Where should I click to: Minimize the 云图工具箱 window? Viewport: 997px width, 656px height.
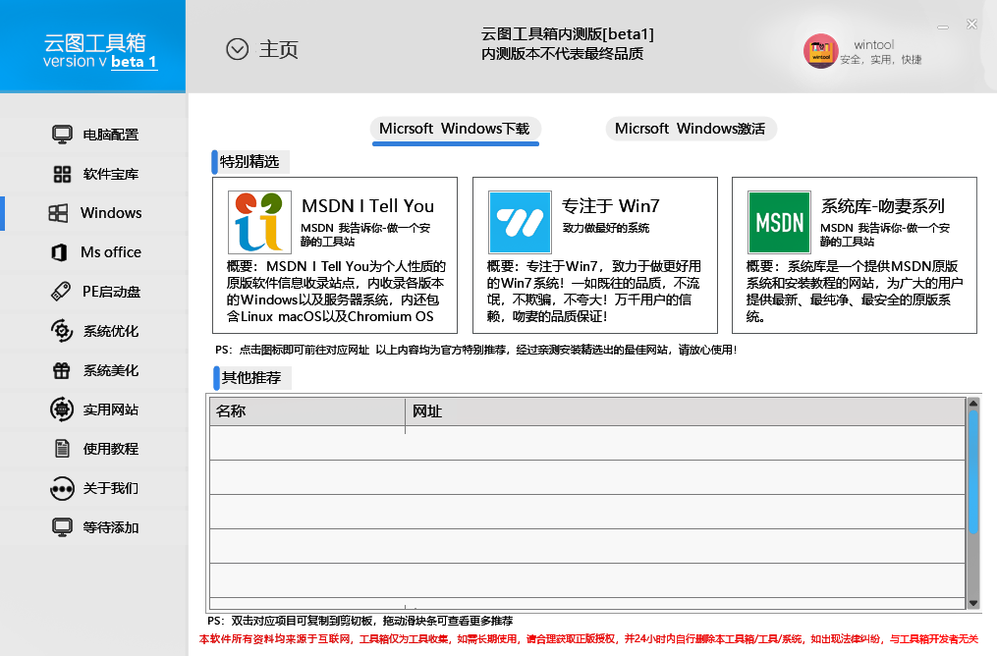tap(943, 27)
